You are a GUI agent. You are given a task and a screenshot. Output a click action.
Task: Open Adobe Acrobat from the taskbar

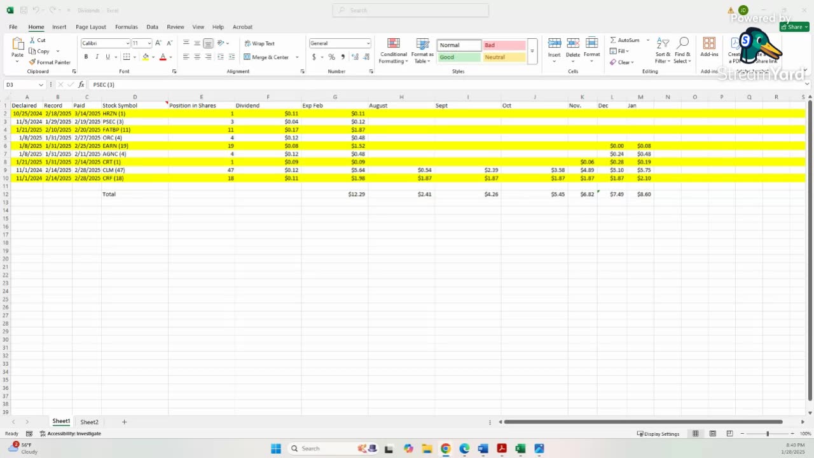point(502,448)
